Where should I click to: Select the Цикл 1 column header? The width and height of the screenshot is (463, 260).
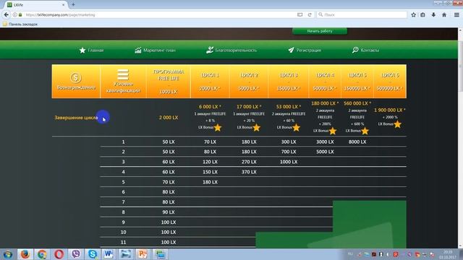click(x=210, y=82)
